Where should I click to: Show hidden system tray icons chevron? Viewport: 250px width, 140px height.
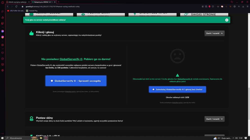(233, 138)
